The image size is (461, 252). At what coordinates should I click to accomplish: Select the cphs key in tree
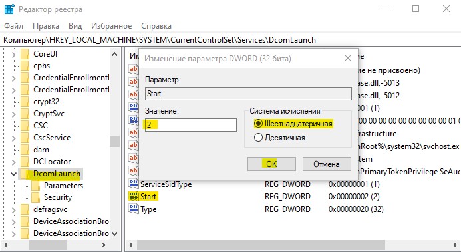pos(41,66)
